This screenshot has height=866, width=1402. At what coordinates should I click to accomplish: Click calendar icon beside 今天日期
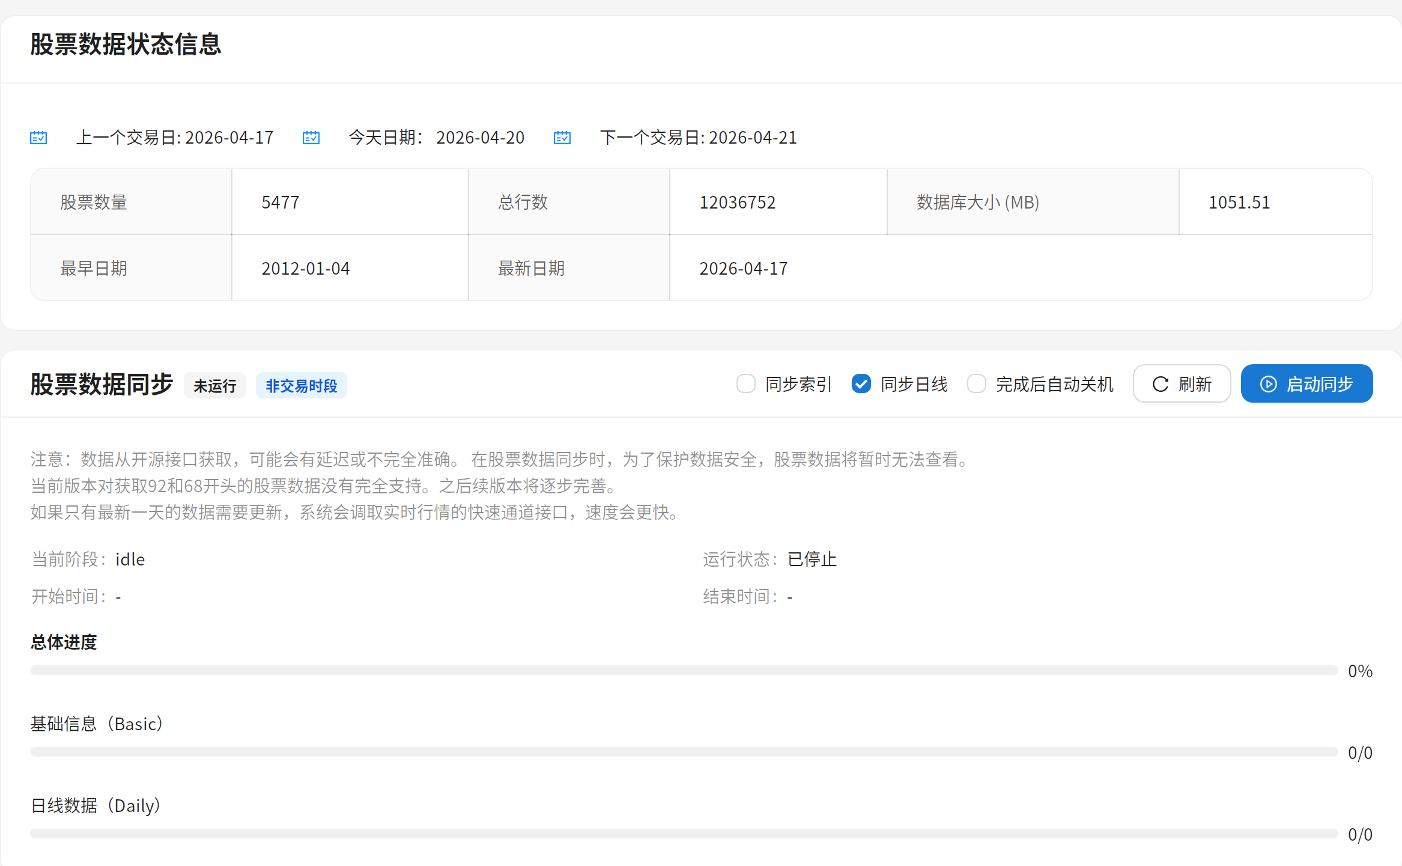click(x=311, y=138)
